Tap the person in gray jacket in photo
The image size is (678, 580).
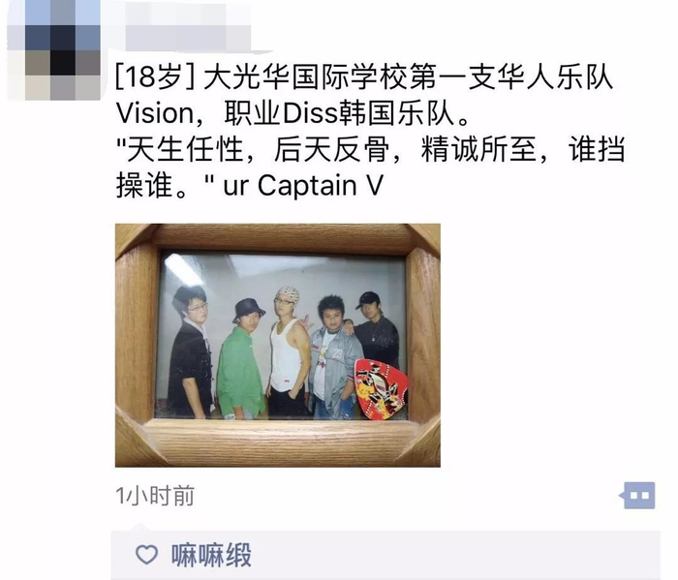click(335, 358)
